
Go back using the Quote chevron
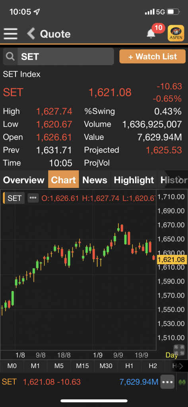31,34
